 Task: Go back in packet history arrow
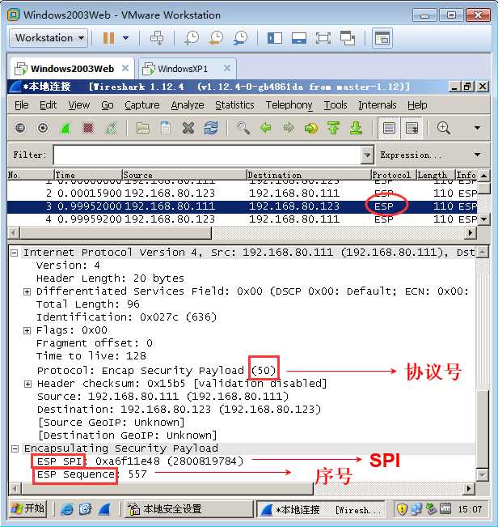(x=266, y=128)
